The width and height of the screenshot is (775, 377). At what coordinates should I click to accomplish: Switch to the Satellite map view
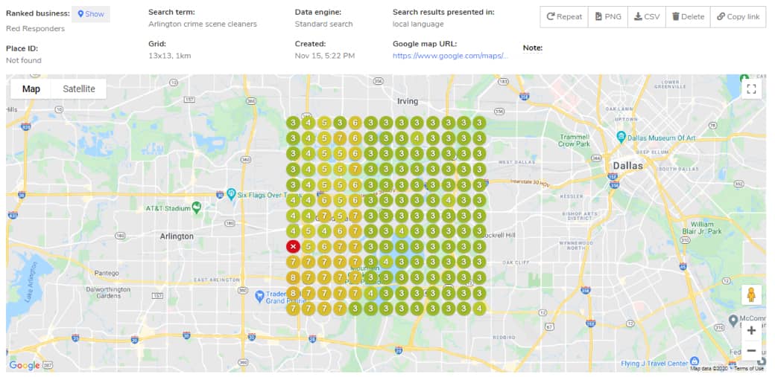point(79,89)
